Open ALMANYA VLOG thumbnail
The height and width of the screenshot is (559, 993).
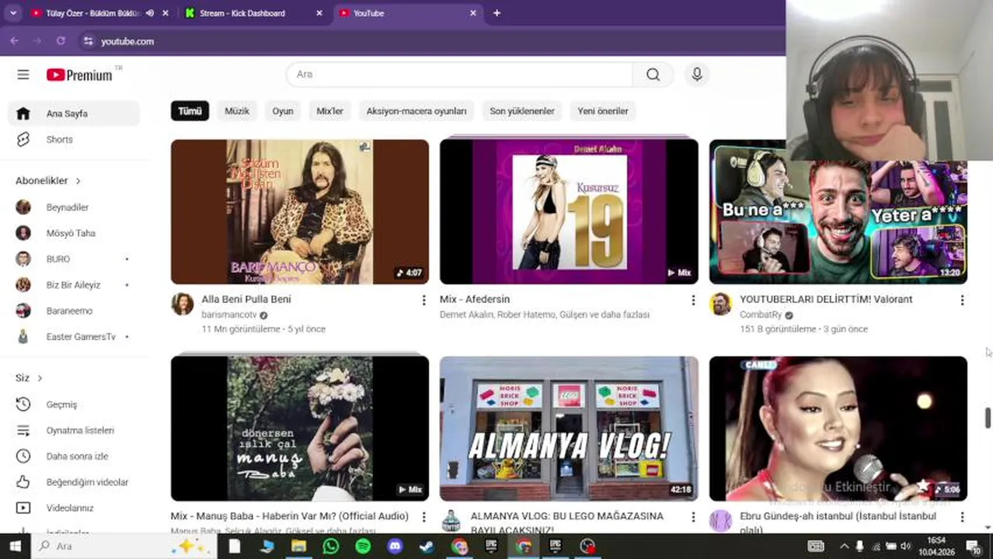tap(569, 429)
